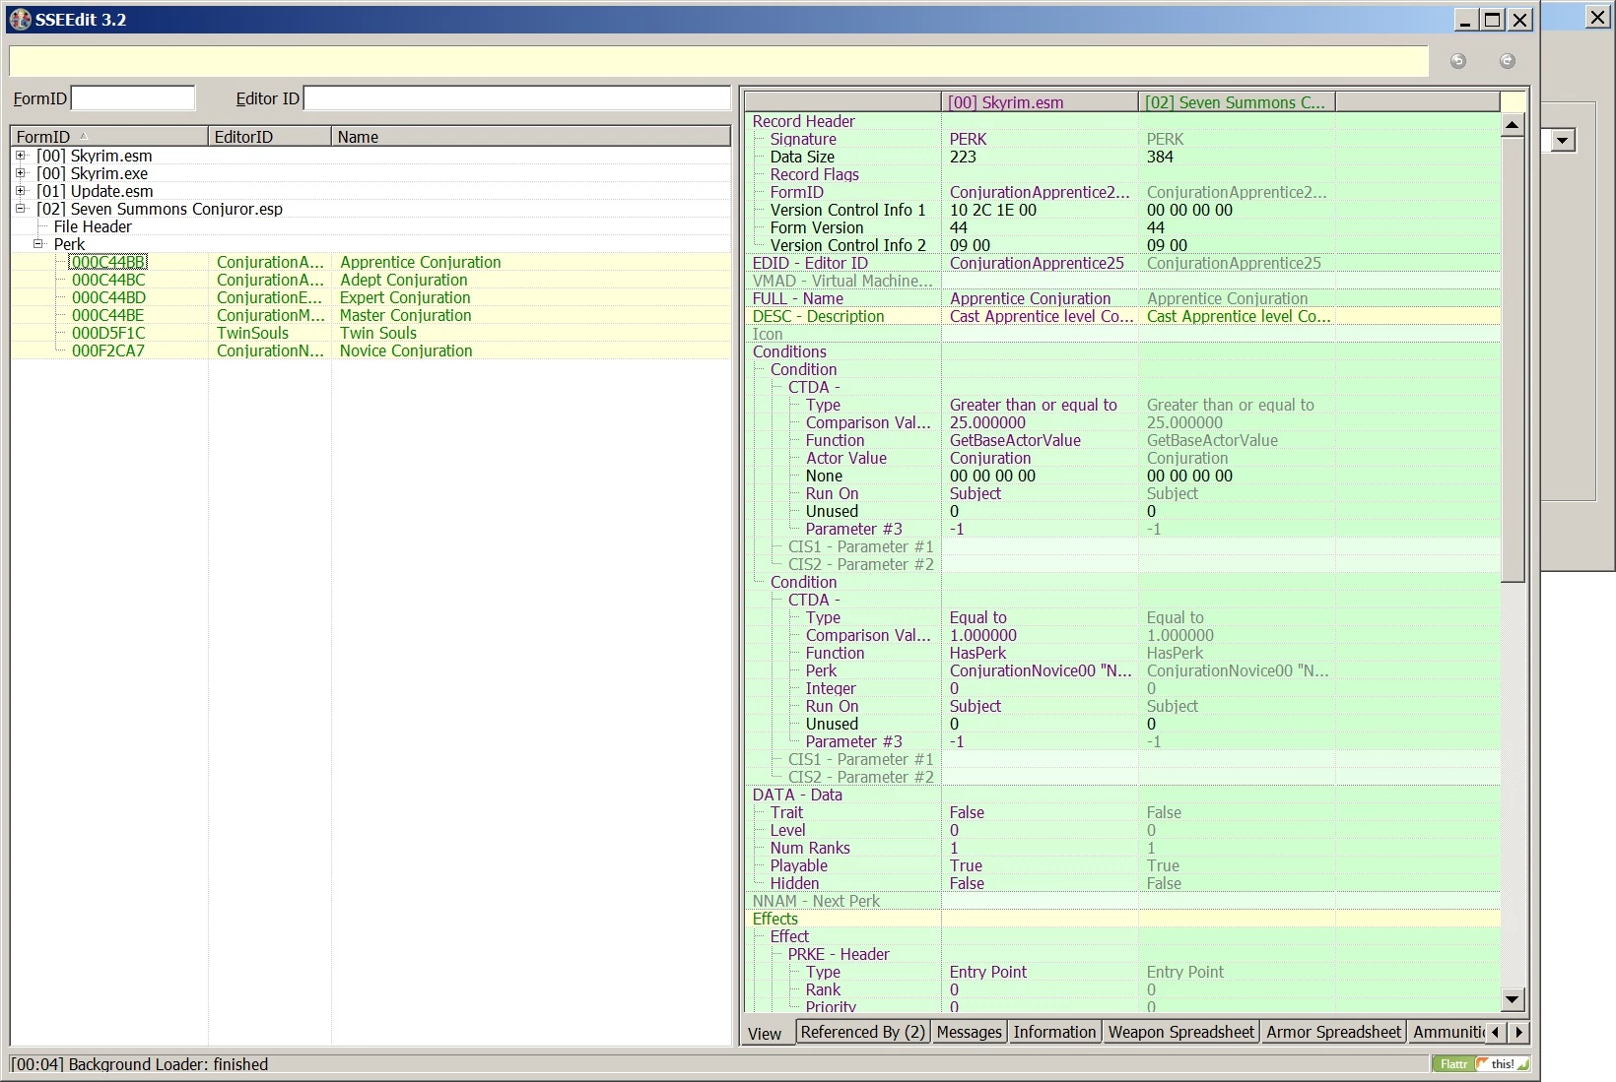The width and height of the screenshot is (1616, 1082).
Task: Click the Conditions section row
Action: pos(1122,351)
